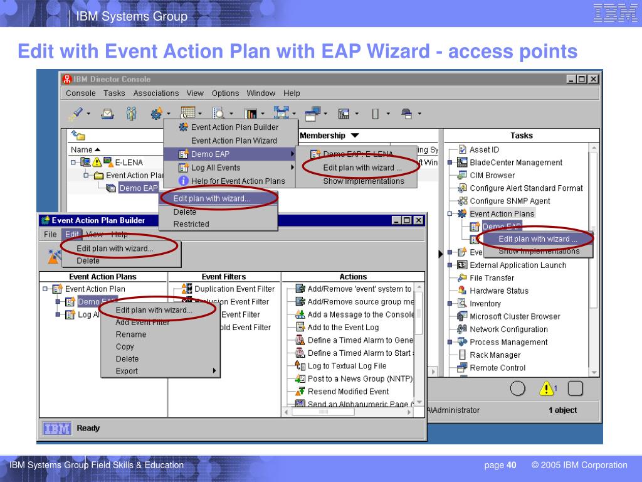
Task: Click the CIM Browser task icon
Action: tap(462, 175)
